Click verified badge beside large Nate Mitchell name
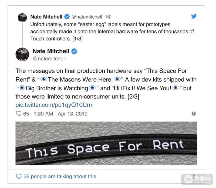216x188 pixels. point(74,51)
